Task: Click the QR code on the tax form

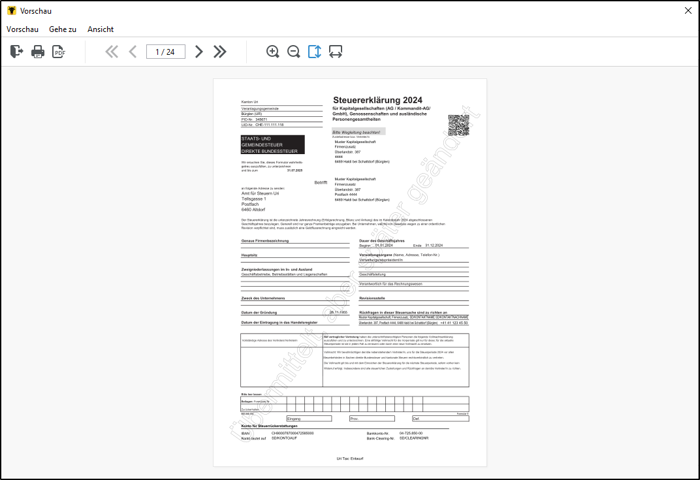Action: click(458, 125)
